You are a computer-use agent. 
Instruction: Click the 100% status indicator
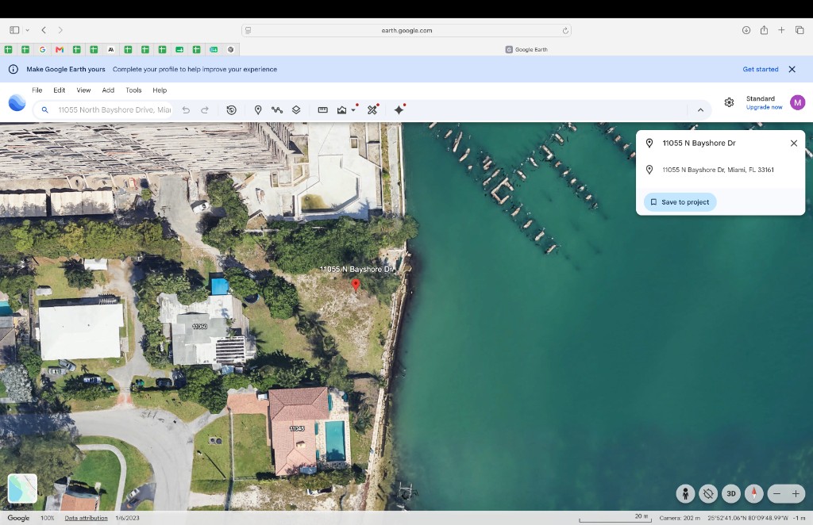[x=47, y=518]
